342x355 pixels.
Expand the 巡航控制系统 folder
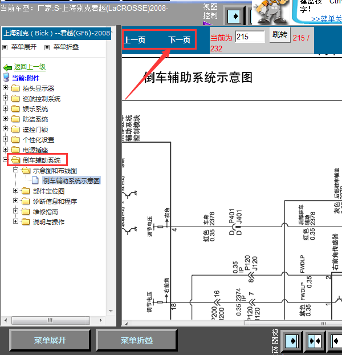6,98
